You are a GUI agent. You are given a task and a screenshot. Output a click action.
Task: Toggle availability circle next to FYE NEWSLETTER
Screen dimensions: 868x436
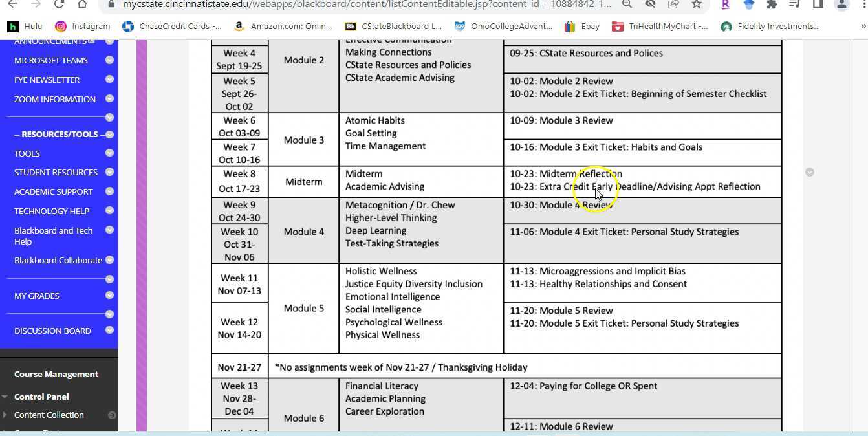(109, 80)
